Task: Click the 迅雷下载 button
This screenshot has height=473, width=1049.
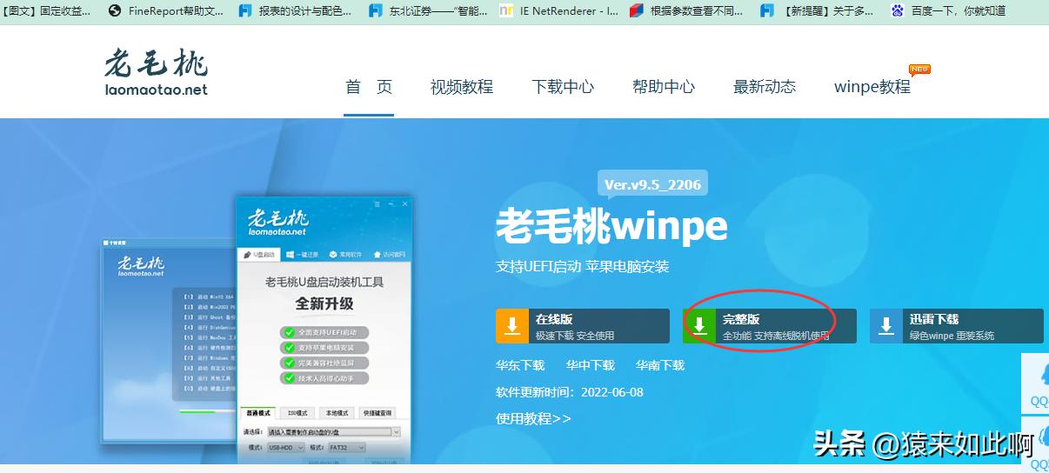Action: (957, 326)
